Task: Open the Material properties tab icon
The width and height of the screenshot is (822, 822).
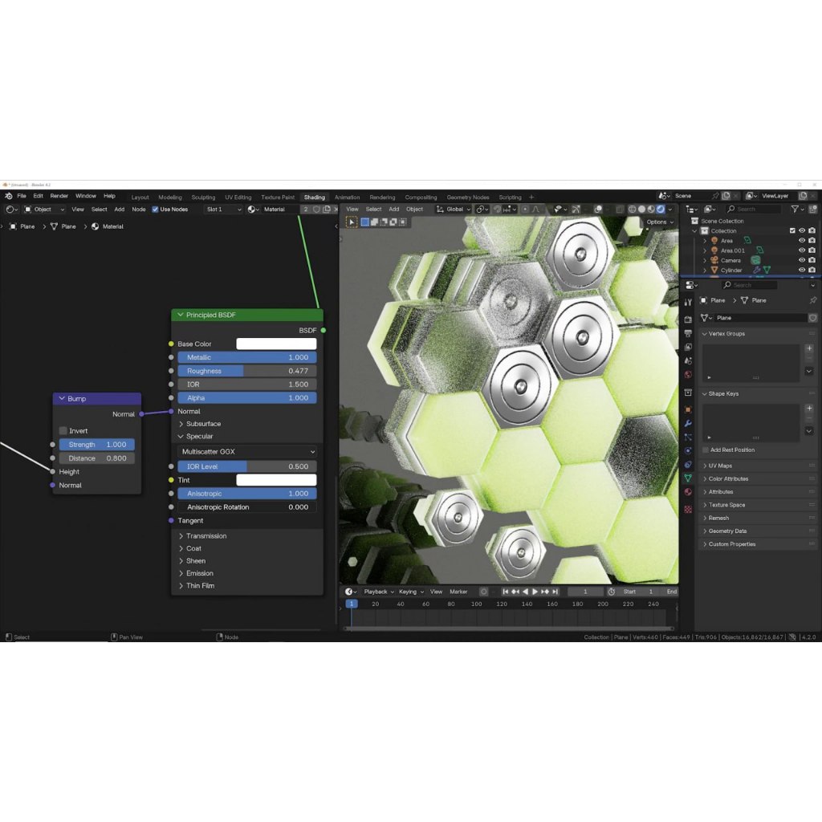Action: [688, 491]
